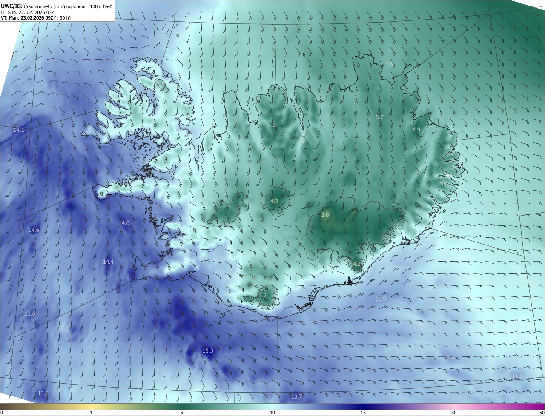
Task: Select the initialization time line 'IT: Sun. 22. 02. 2026 03Z'
Action: 27,12
